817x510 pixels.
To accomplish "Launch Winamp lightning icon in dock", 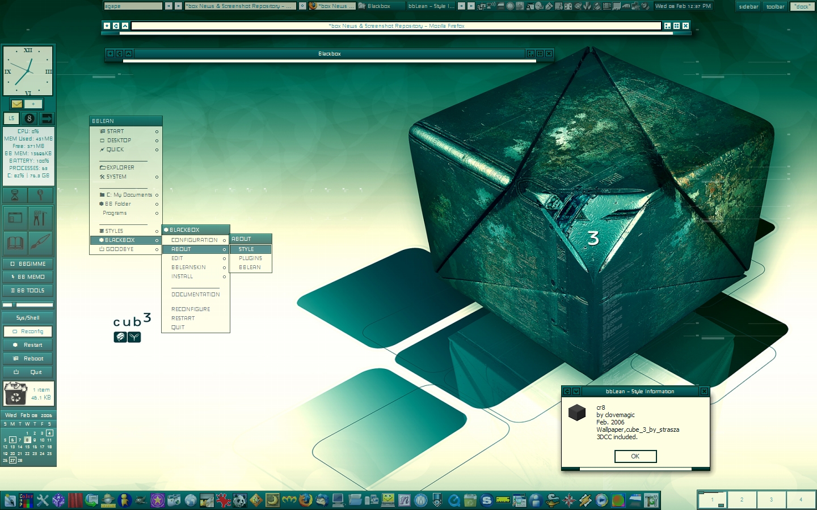I will (x=585, y=500).
